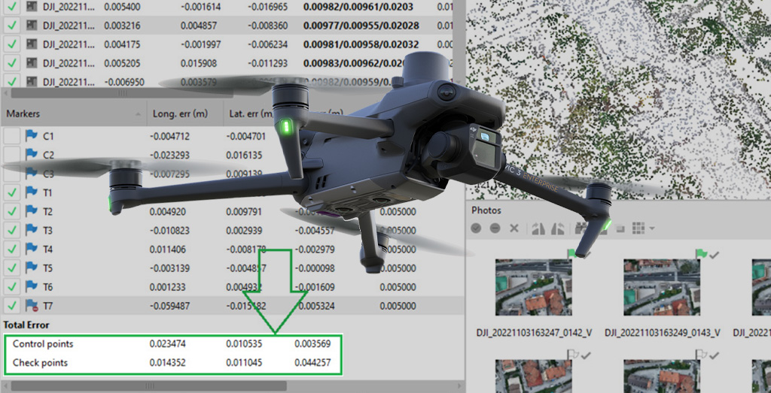This screenshot has height=393, width=771.
Task: Click C2 longitude error -0.023293
Action: point(169,155)
